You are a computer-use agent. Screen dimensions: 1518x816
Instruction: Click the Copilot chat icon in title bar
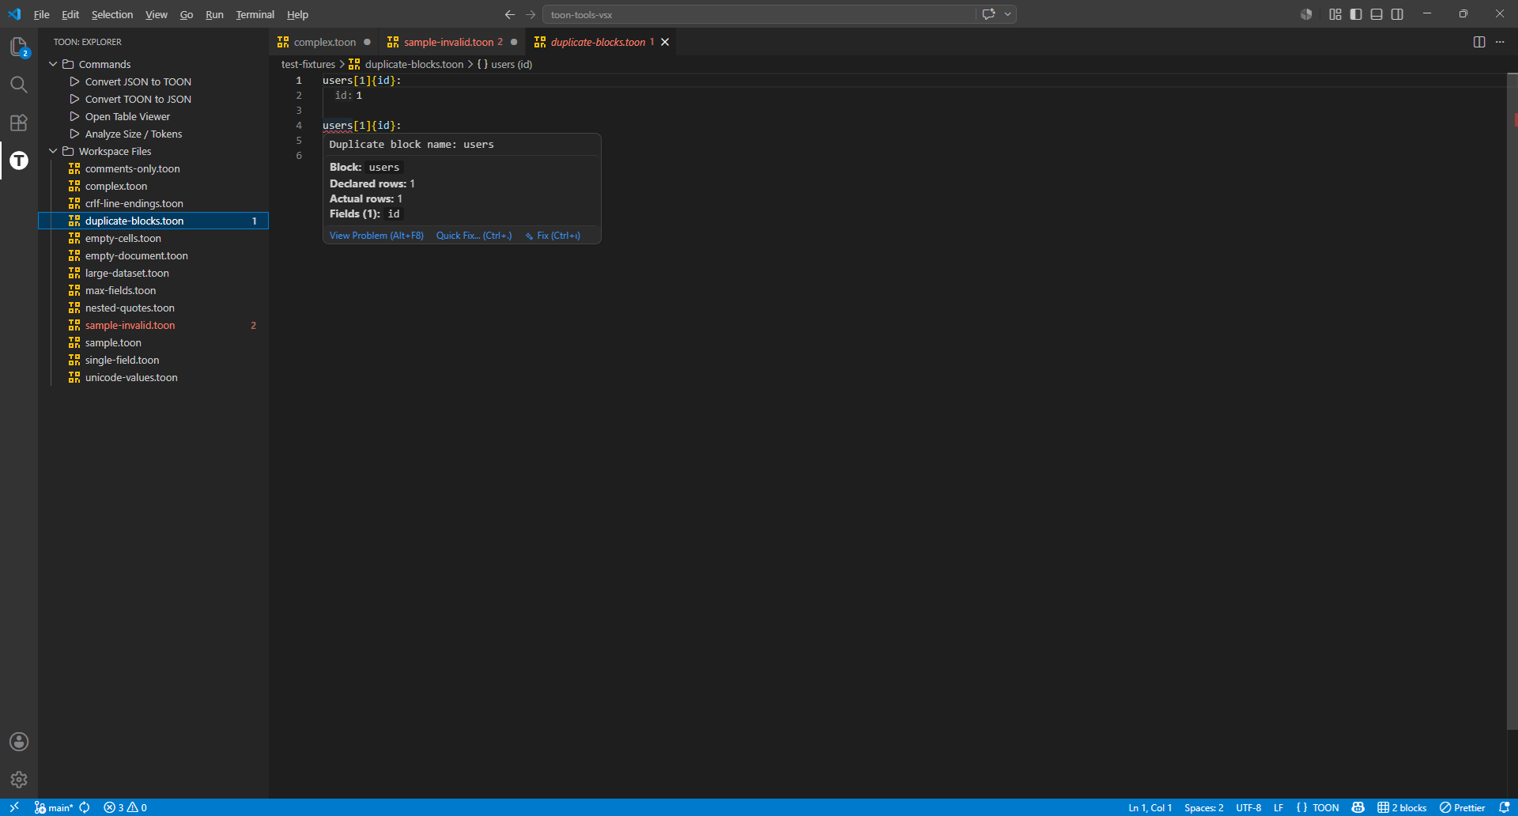point(988,14)
